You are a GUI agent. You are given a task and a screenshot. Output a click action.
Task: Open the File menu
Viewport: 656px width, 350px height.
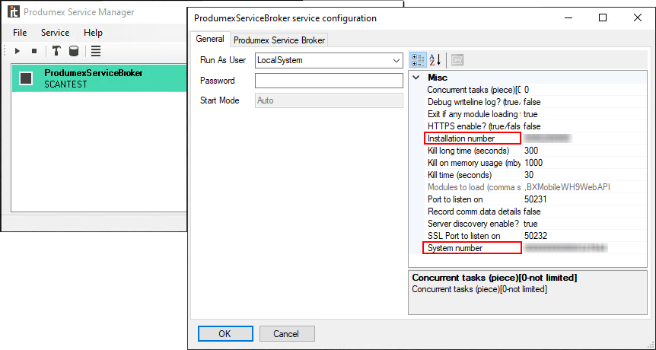pos(20,33)
